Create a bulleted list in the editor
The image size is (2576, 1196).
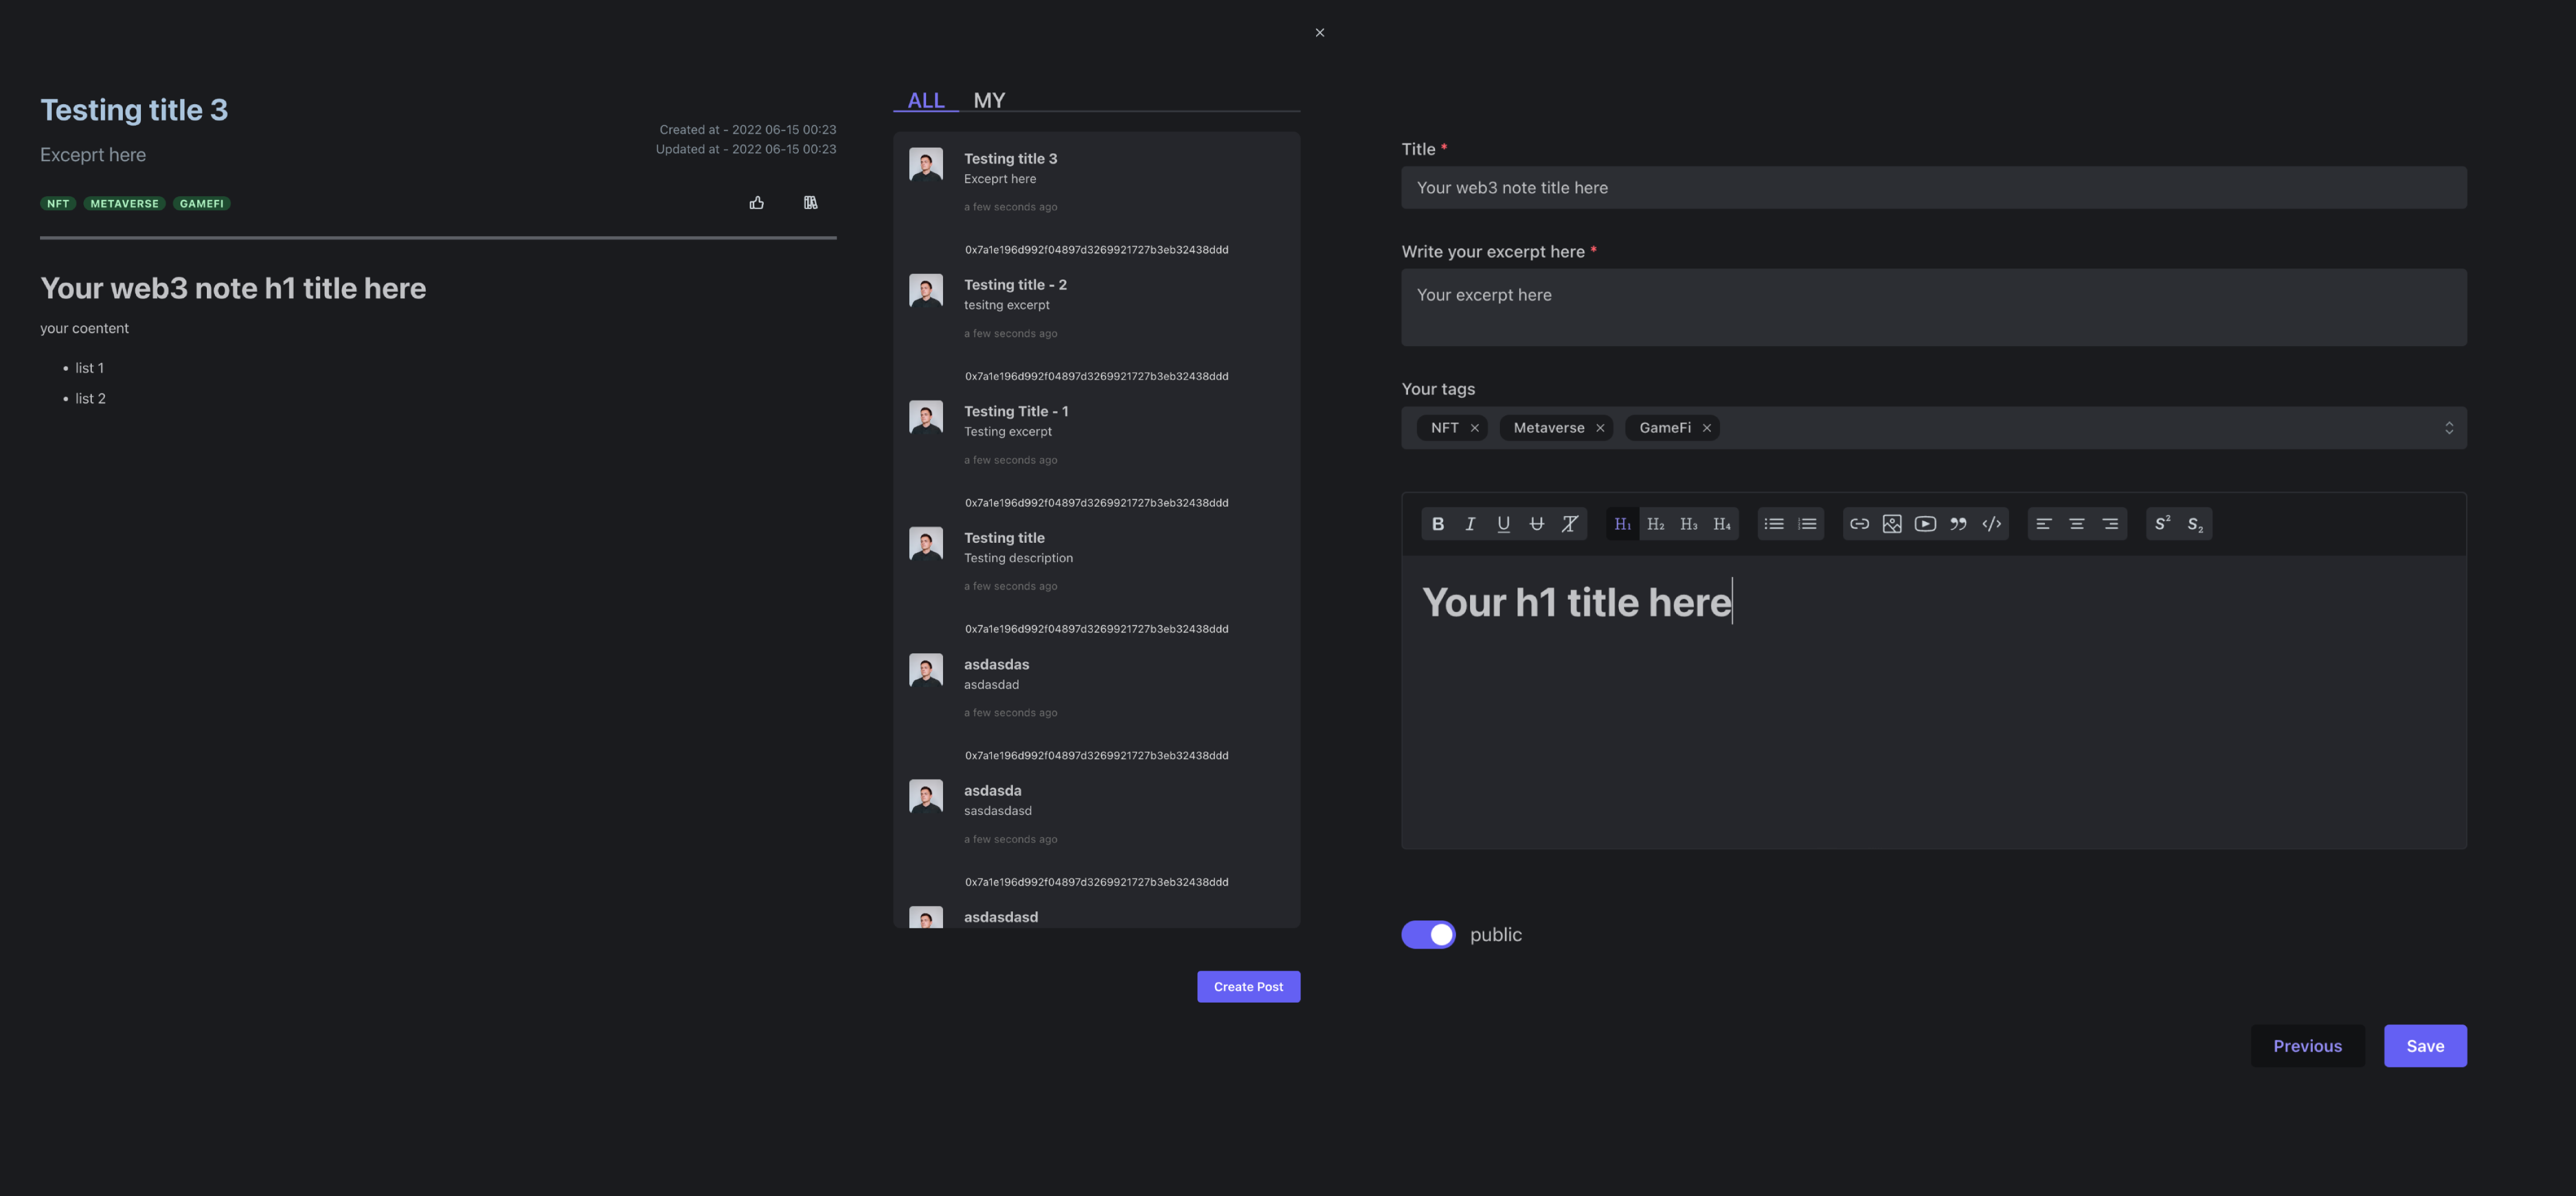pos(1774,524)
